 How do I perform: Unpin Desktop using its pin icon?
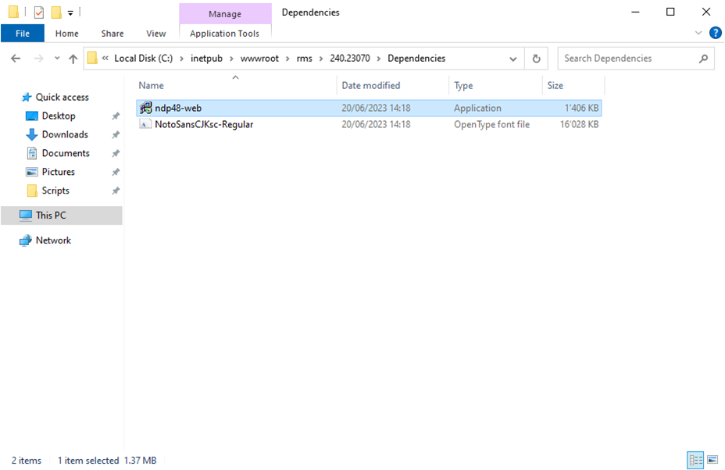point(116,116)
